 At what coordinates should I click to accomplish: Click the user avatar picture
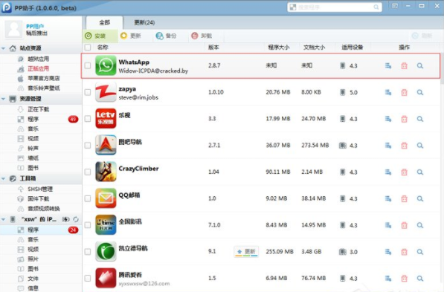click(13, 29)
